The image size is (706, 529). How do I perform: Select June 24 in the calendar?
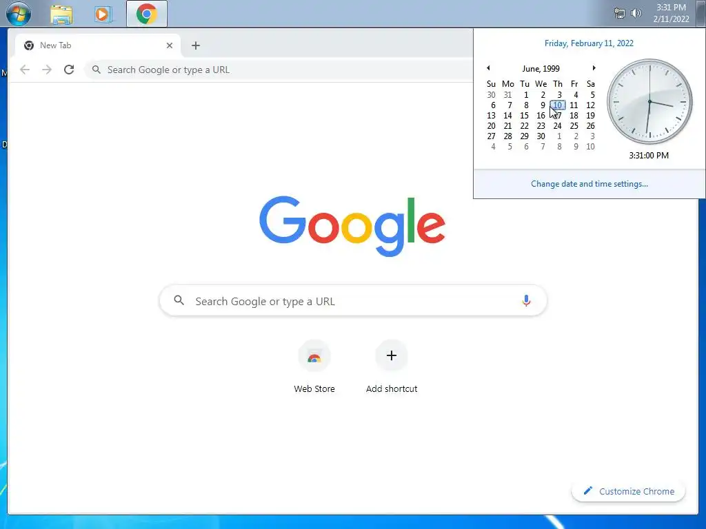pos(557,126)
